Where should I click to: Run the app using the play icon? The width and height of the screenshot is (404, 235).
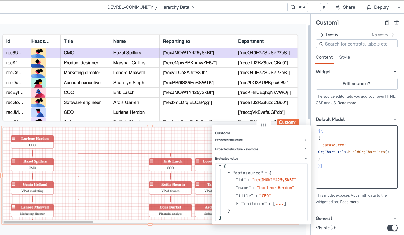[x=324, y=7]
